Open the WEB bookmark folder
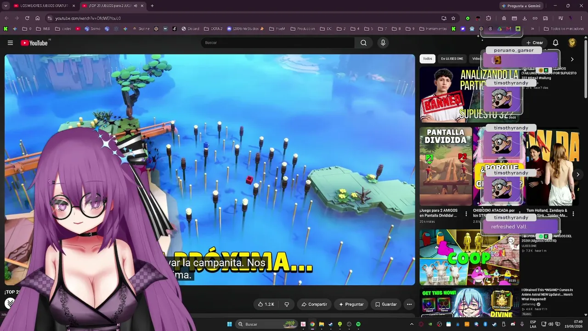 43,29
